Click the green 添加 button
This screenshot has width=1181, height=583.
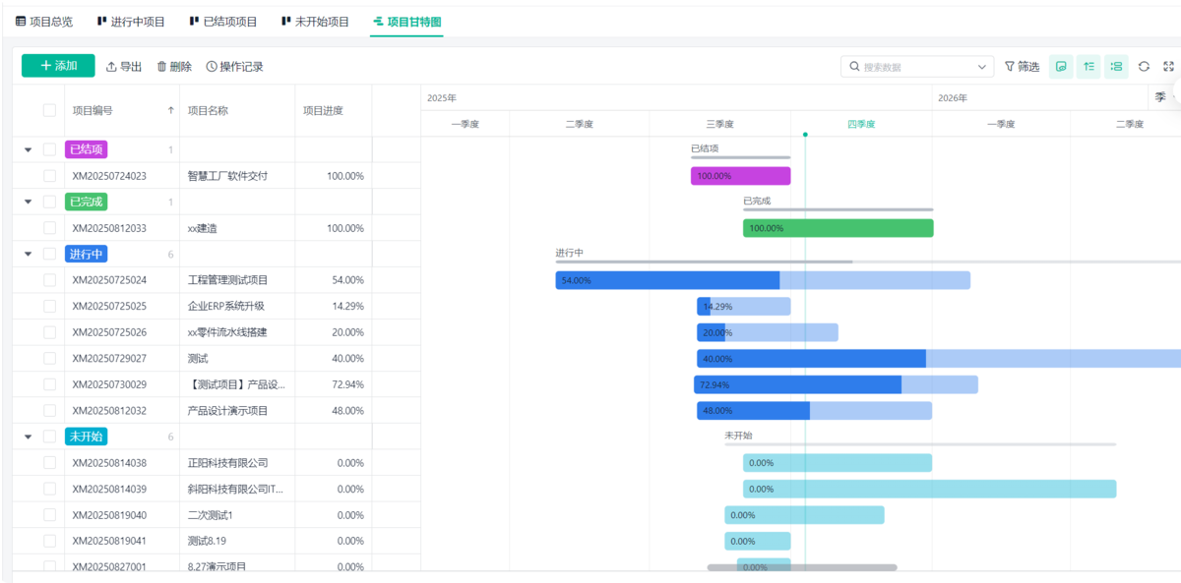[58, 66]
